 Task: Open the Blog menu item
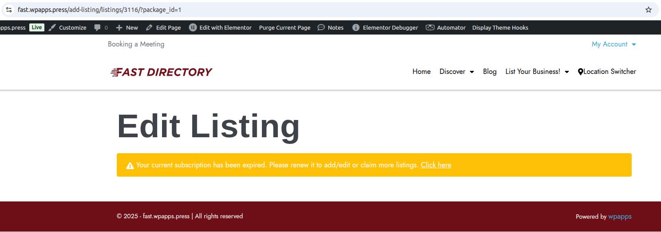click(x=490, y=72)
